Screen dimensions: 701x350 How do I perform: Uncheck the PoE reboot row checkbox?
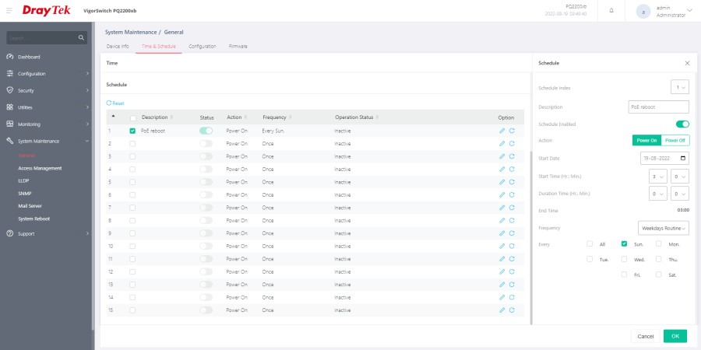[x=132, y=131]
